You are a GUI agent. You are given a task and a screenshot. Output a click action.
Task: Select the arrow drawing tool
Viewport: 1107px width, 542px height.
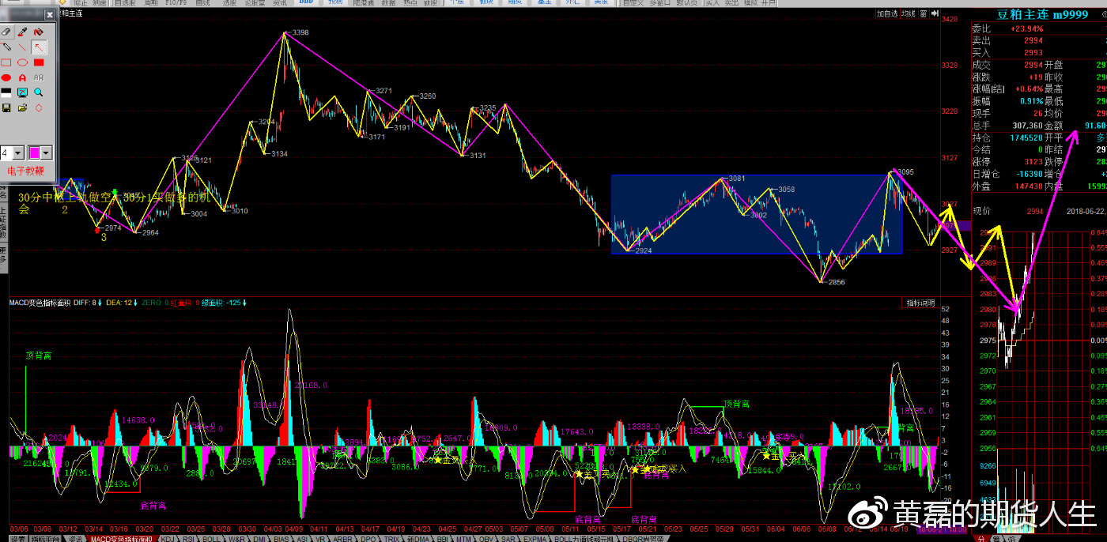[x=39, y=47]
